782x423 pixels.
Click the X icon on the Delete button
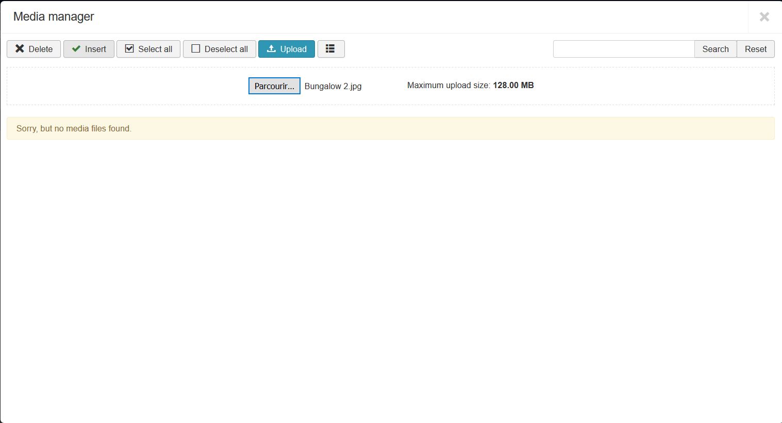[20, 48]
